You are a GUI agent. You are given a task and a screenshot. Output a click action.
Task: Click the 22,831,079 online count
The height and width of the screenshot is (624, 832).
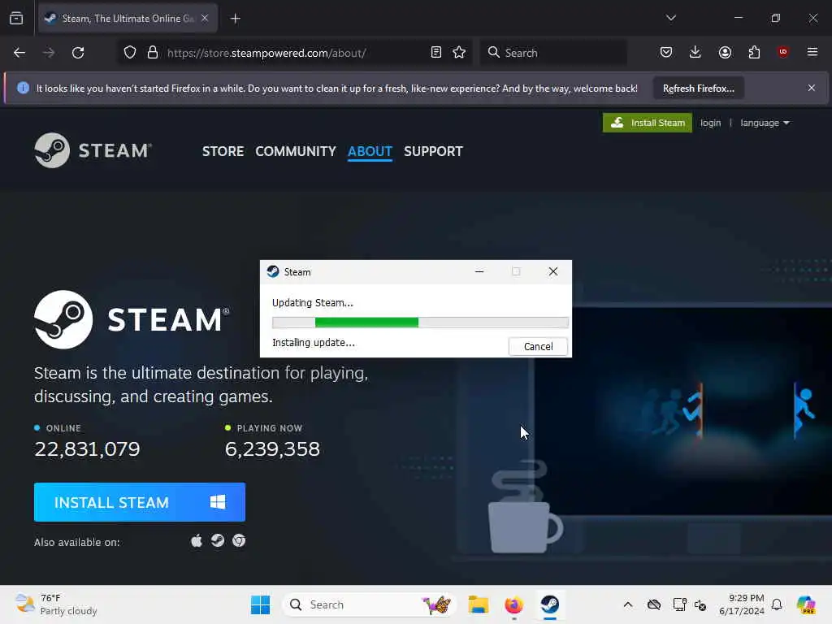tap(87, 448)
